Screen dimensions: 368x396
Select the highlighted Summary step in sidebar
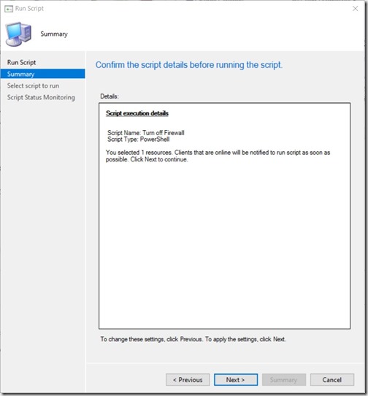click(42, 74)
